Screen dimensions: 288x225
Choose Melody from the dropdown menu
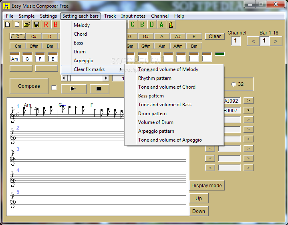point(93,25)
